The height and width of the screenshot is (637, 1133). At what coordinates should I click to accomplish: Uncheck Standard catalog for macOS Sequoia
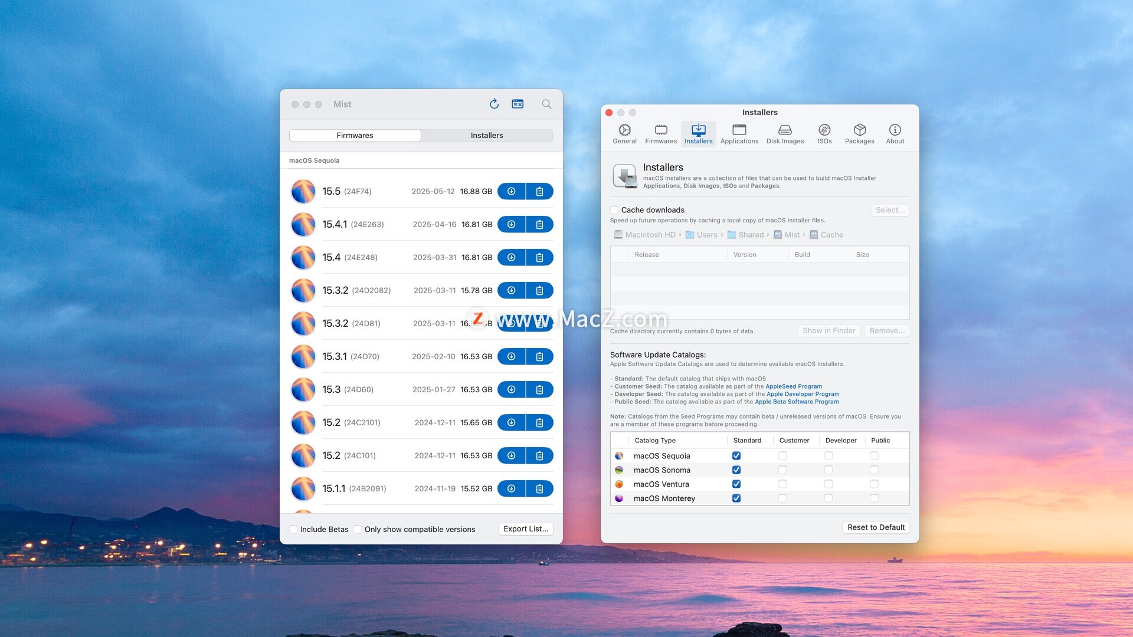click(736, 455)
